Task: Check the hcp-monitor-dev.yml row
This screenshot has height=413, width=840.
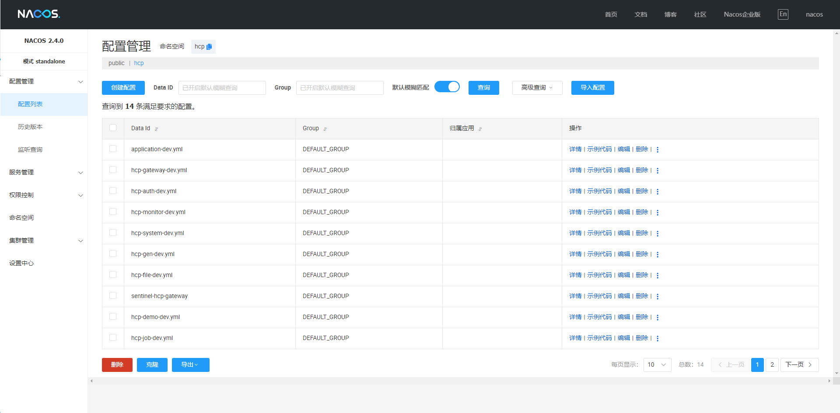Action: (113, 212)
